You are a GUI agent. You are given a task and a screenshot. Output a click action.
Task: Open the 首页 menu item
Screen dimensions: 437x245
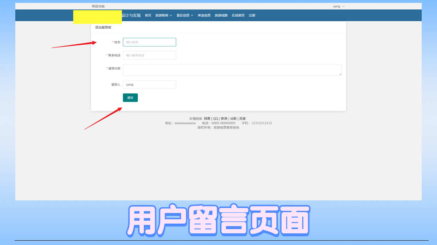click(x=148, y=15)
